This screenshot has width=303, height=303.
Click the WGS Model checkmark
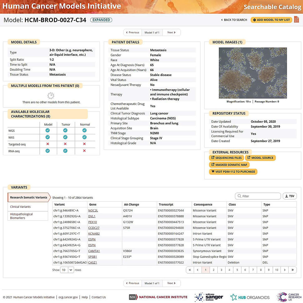tap(48, 130)
